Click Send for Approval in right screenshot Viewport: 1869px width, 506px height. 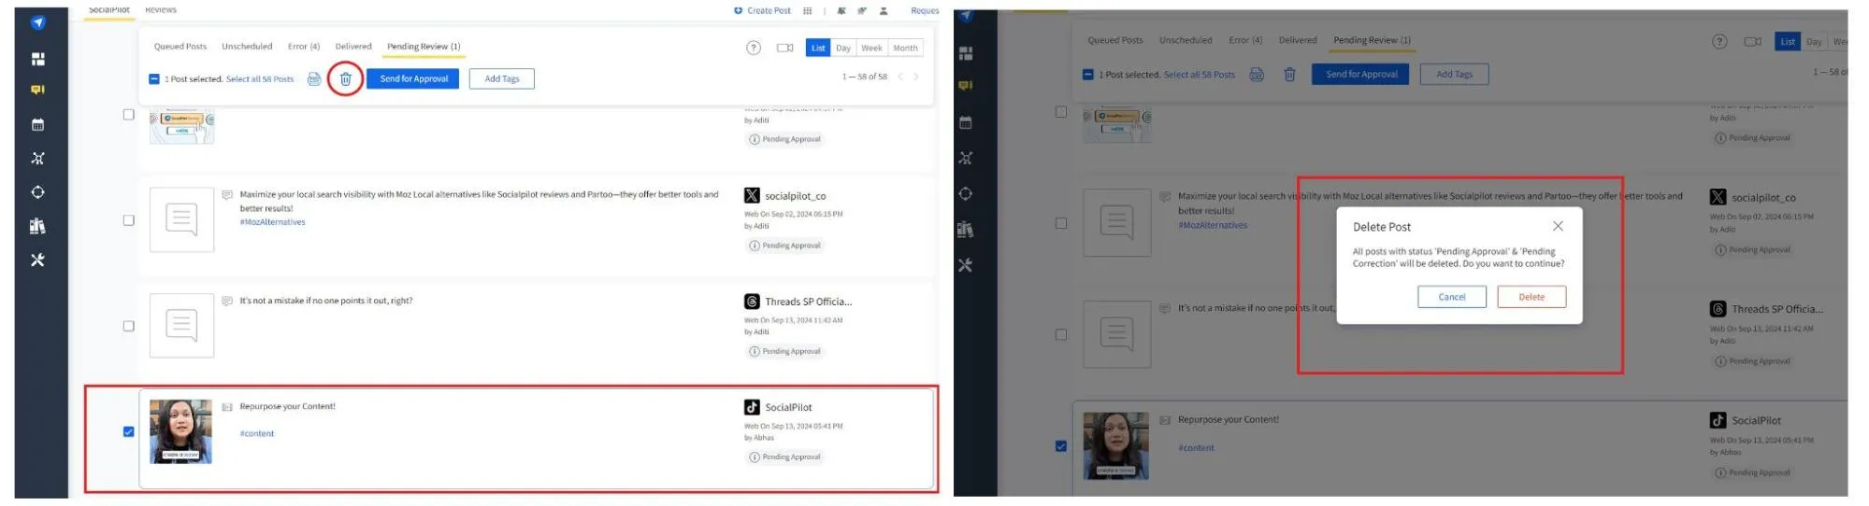(x=1361, y=75)
